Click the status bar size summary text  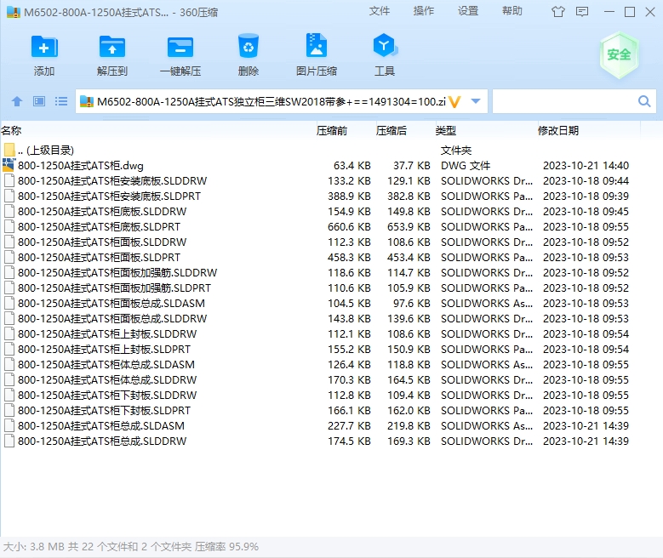click(131, 547)
